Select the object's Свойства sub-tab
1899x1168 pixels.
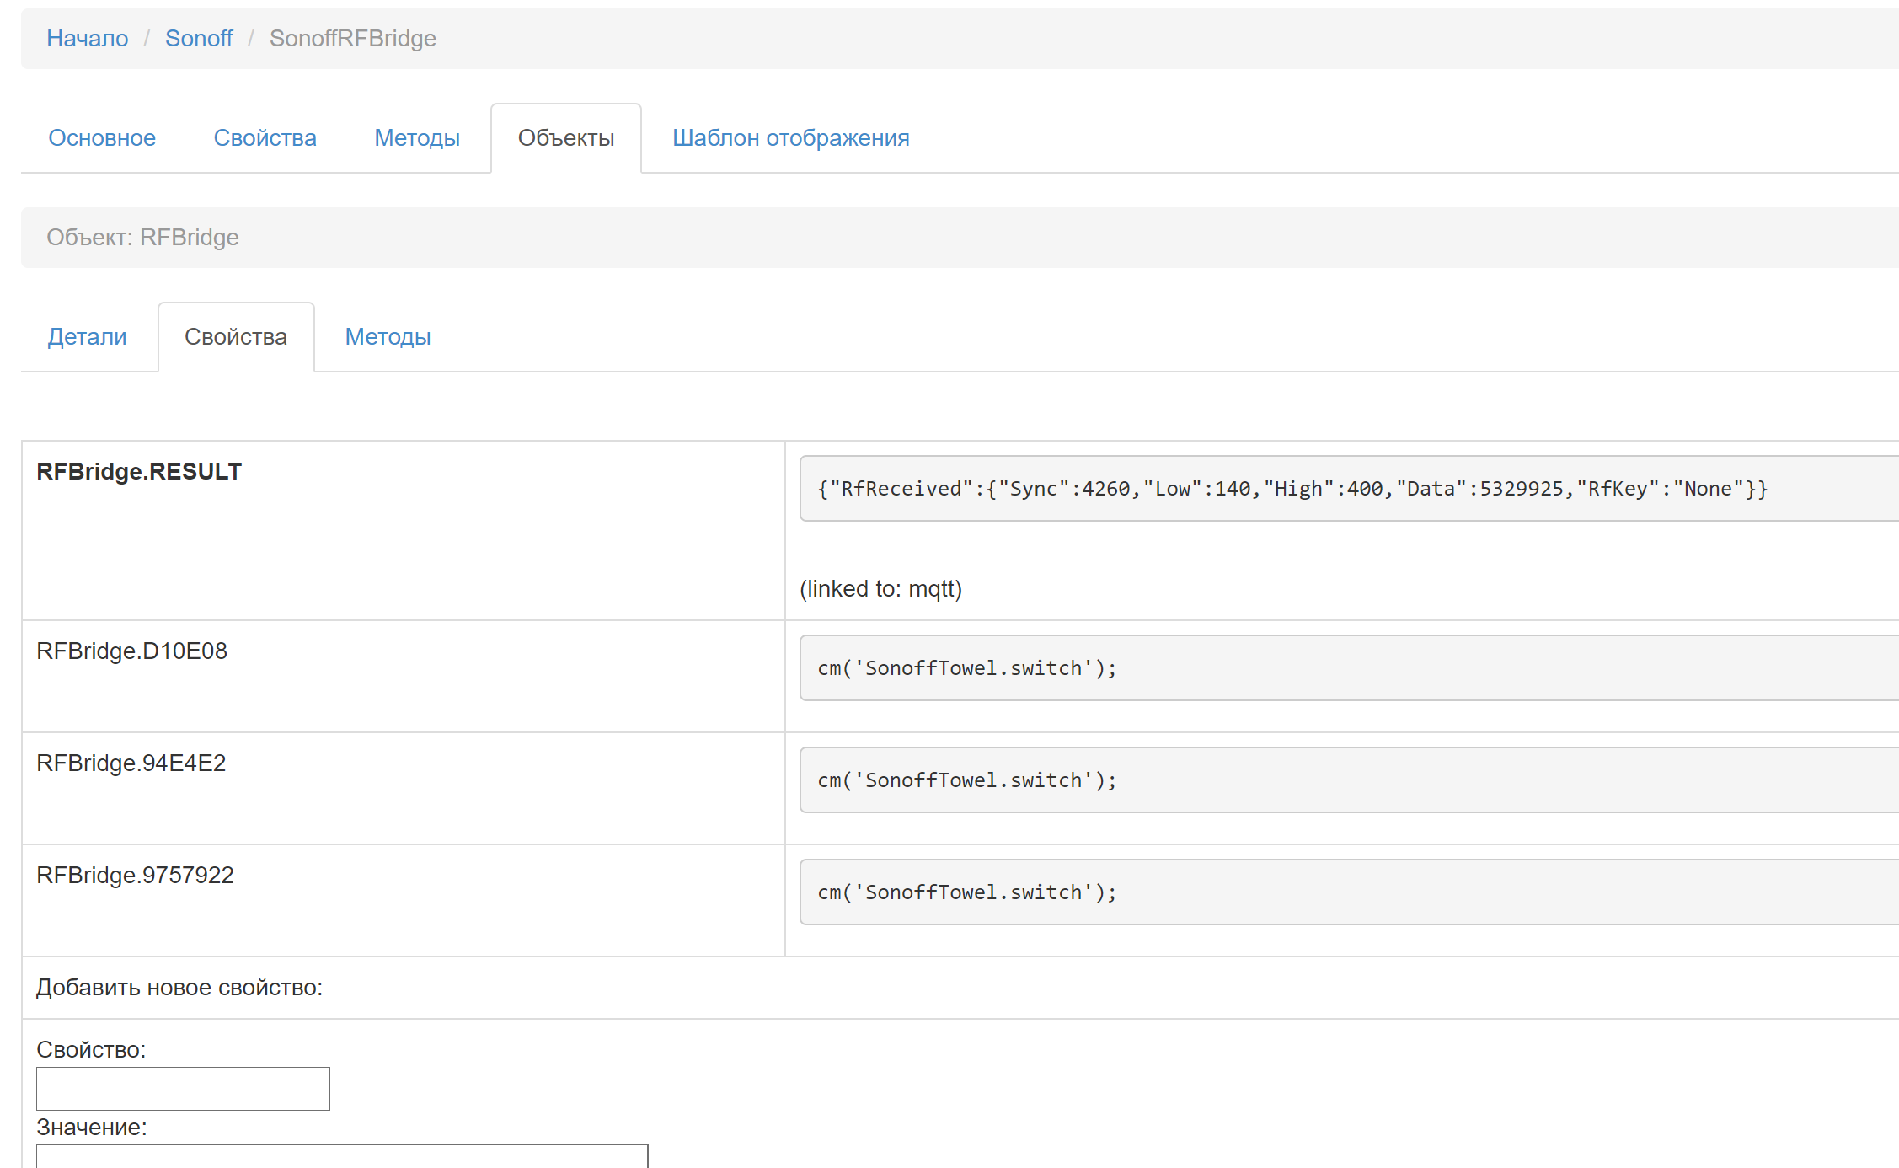point(235,337)
